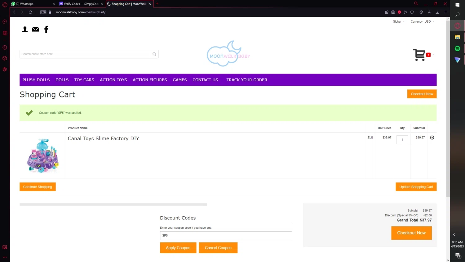
Task: Click Cancel Coupon button
Action: 218,248
